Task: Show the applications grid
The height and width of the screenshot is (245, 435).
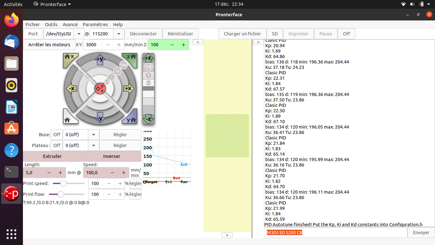Action: 11,234
